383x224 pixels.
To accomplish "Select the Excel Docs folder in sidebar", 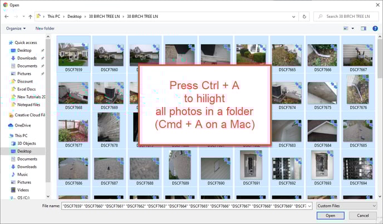I will pos(26,89).
